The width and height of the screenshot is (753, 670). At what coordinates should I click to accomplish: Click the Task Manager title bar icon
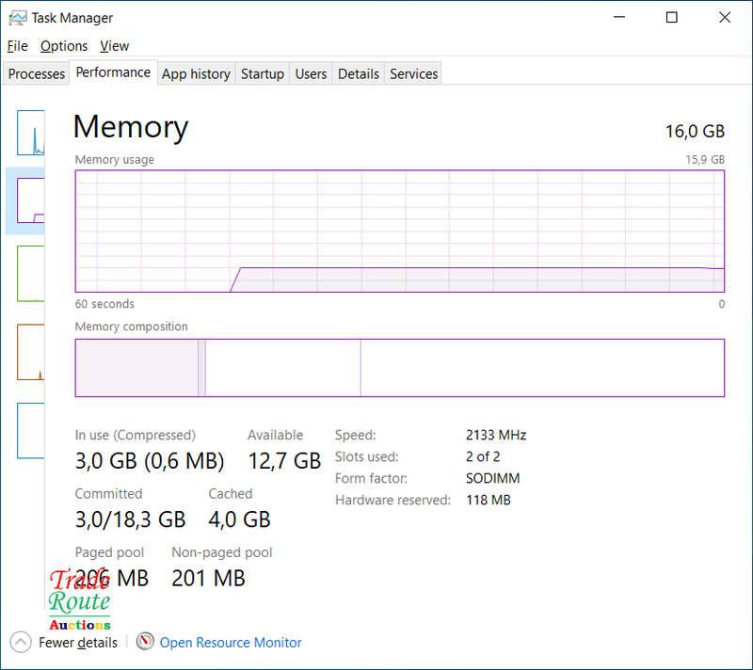point(18,18)
